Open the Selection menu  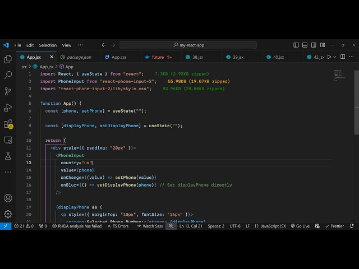click(48, 45)
